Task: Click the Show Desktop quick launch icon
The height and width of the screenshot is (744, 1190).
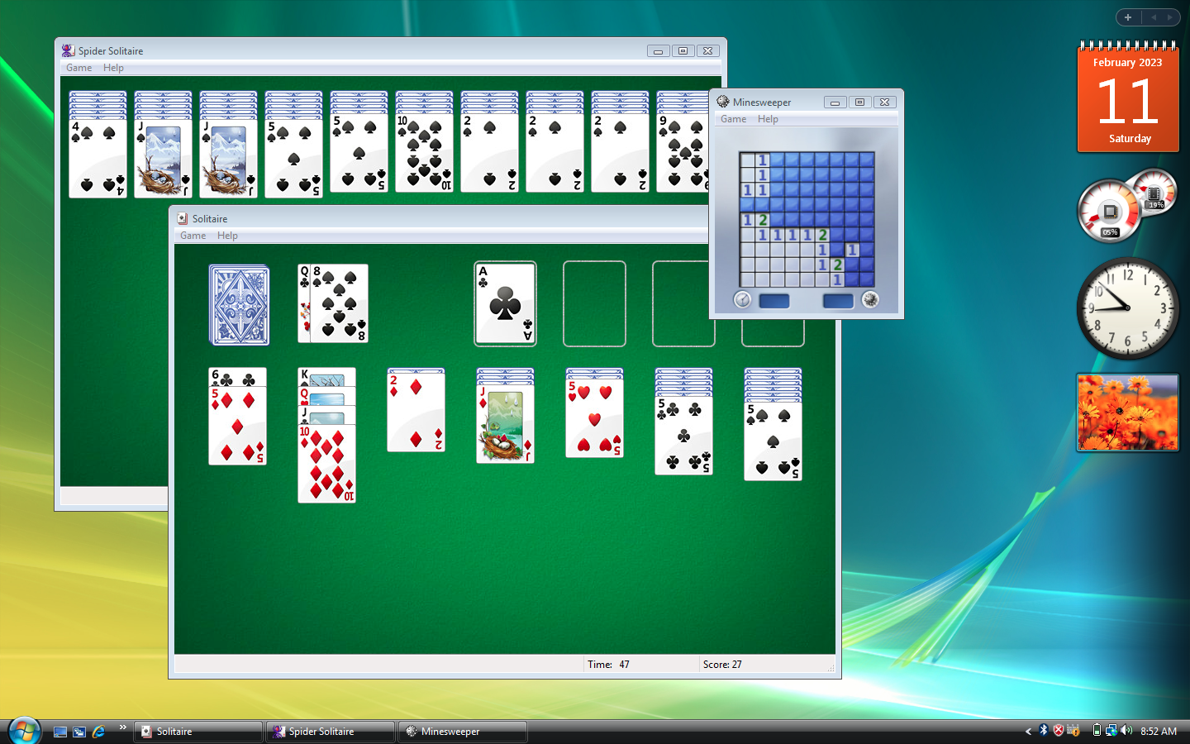Action: coord(60,732)
